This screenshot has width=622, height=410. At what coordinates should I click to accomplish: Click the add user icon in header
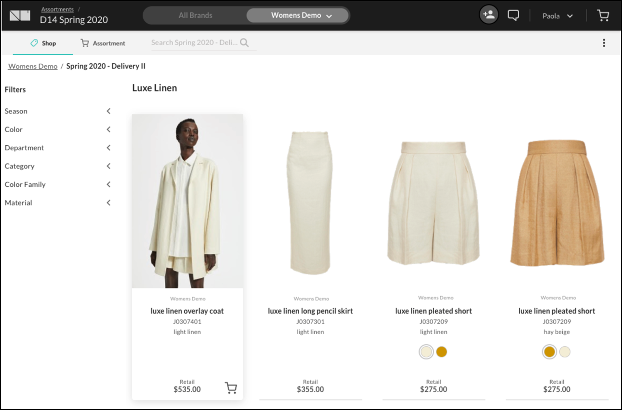(x=489, y=15)
